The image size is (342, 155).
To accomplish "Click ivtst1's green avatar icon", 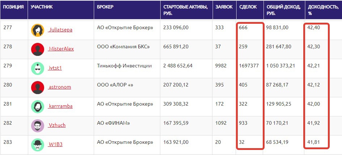I will pyautogui.click(x=38, y=68).
